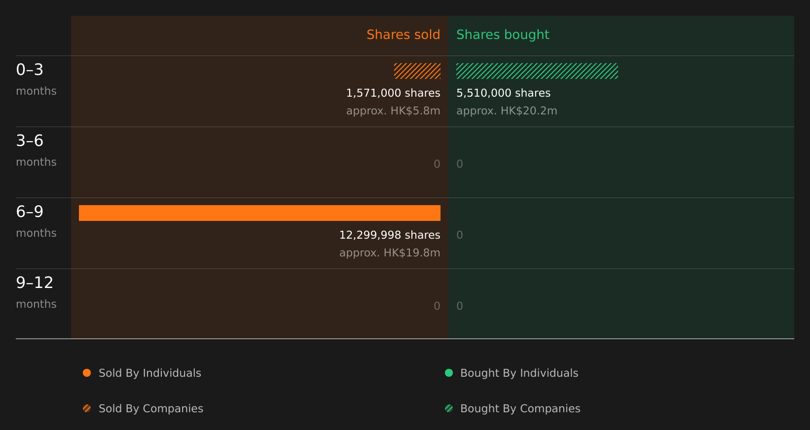Click the approx. HK$5.8m text
This screenshot has height=430, width=810.
393,111
